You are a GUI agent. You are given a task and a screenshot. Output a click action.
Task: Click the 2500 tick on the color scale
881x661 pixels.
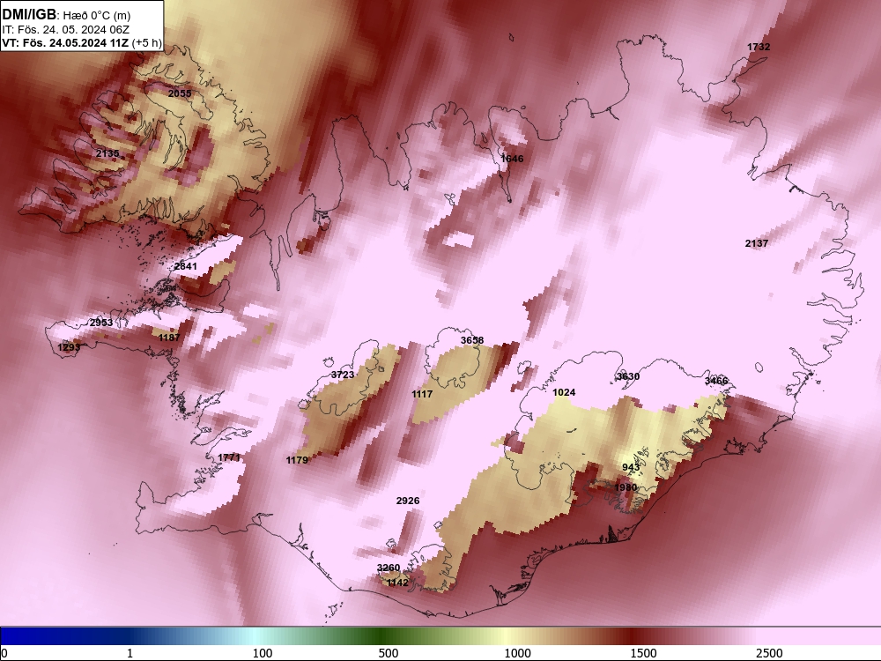click(x=769, y=653)
